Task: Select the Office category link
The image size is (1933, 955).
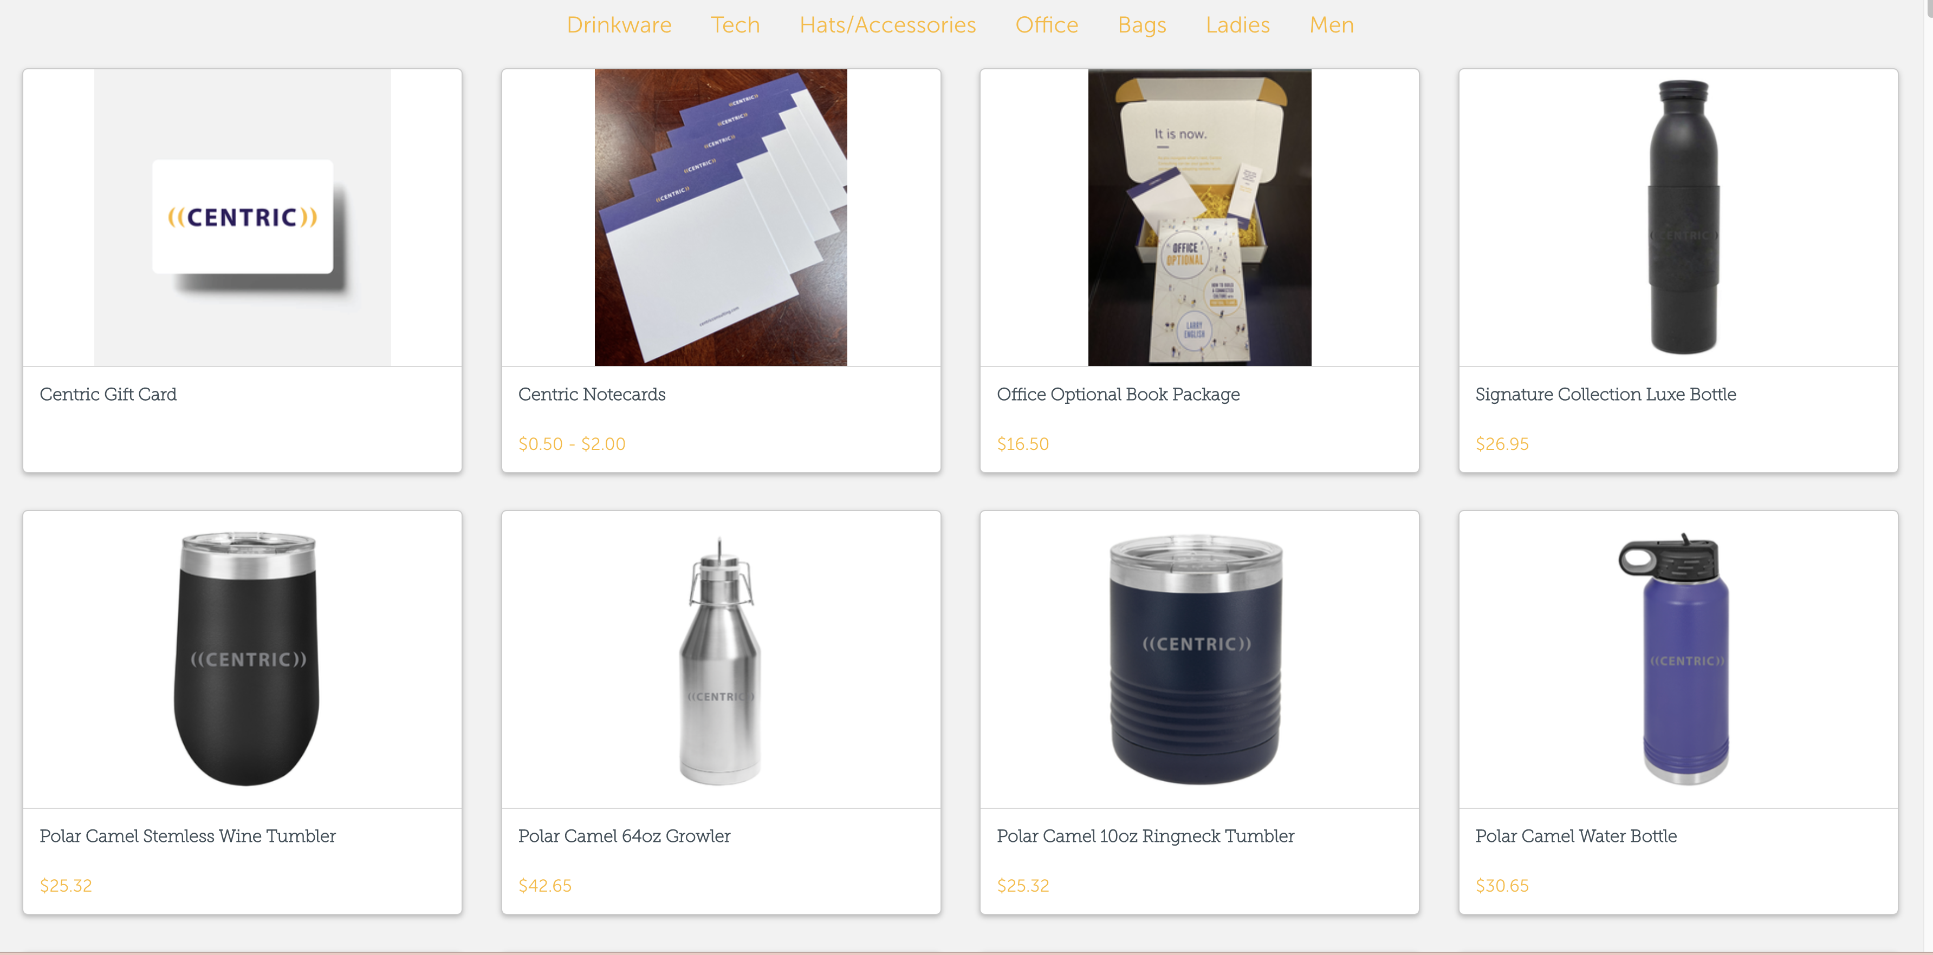Action: 1046,25
